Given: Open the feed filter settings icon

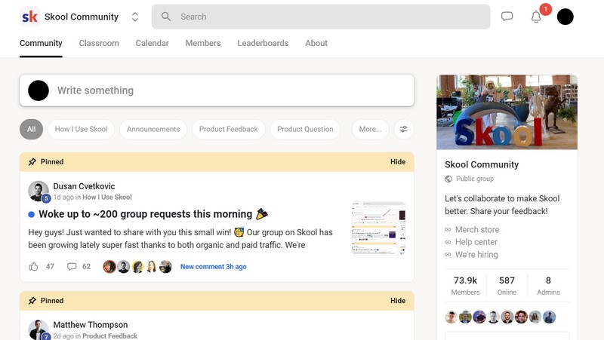Looking at the screenshot, I should click(404, 129).
